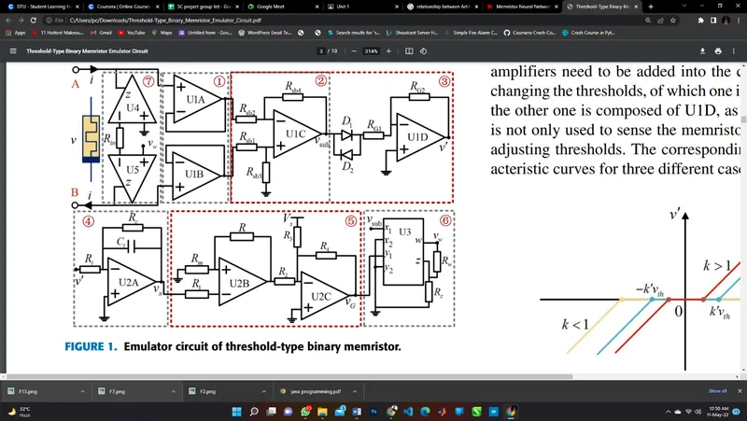This screenshot has width=747, height=421.
Task: Expand options for F2.png download
Action: [264, 391]
